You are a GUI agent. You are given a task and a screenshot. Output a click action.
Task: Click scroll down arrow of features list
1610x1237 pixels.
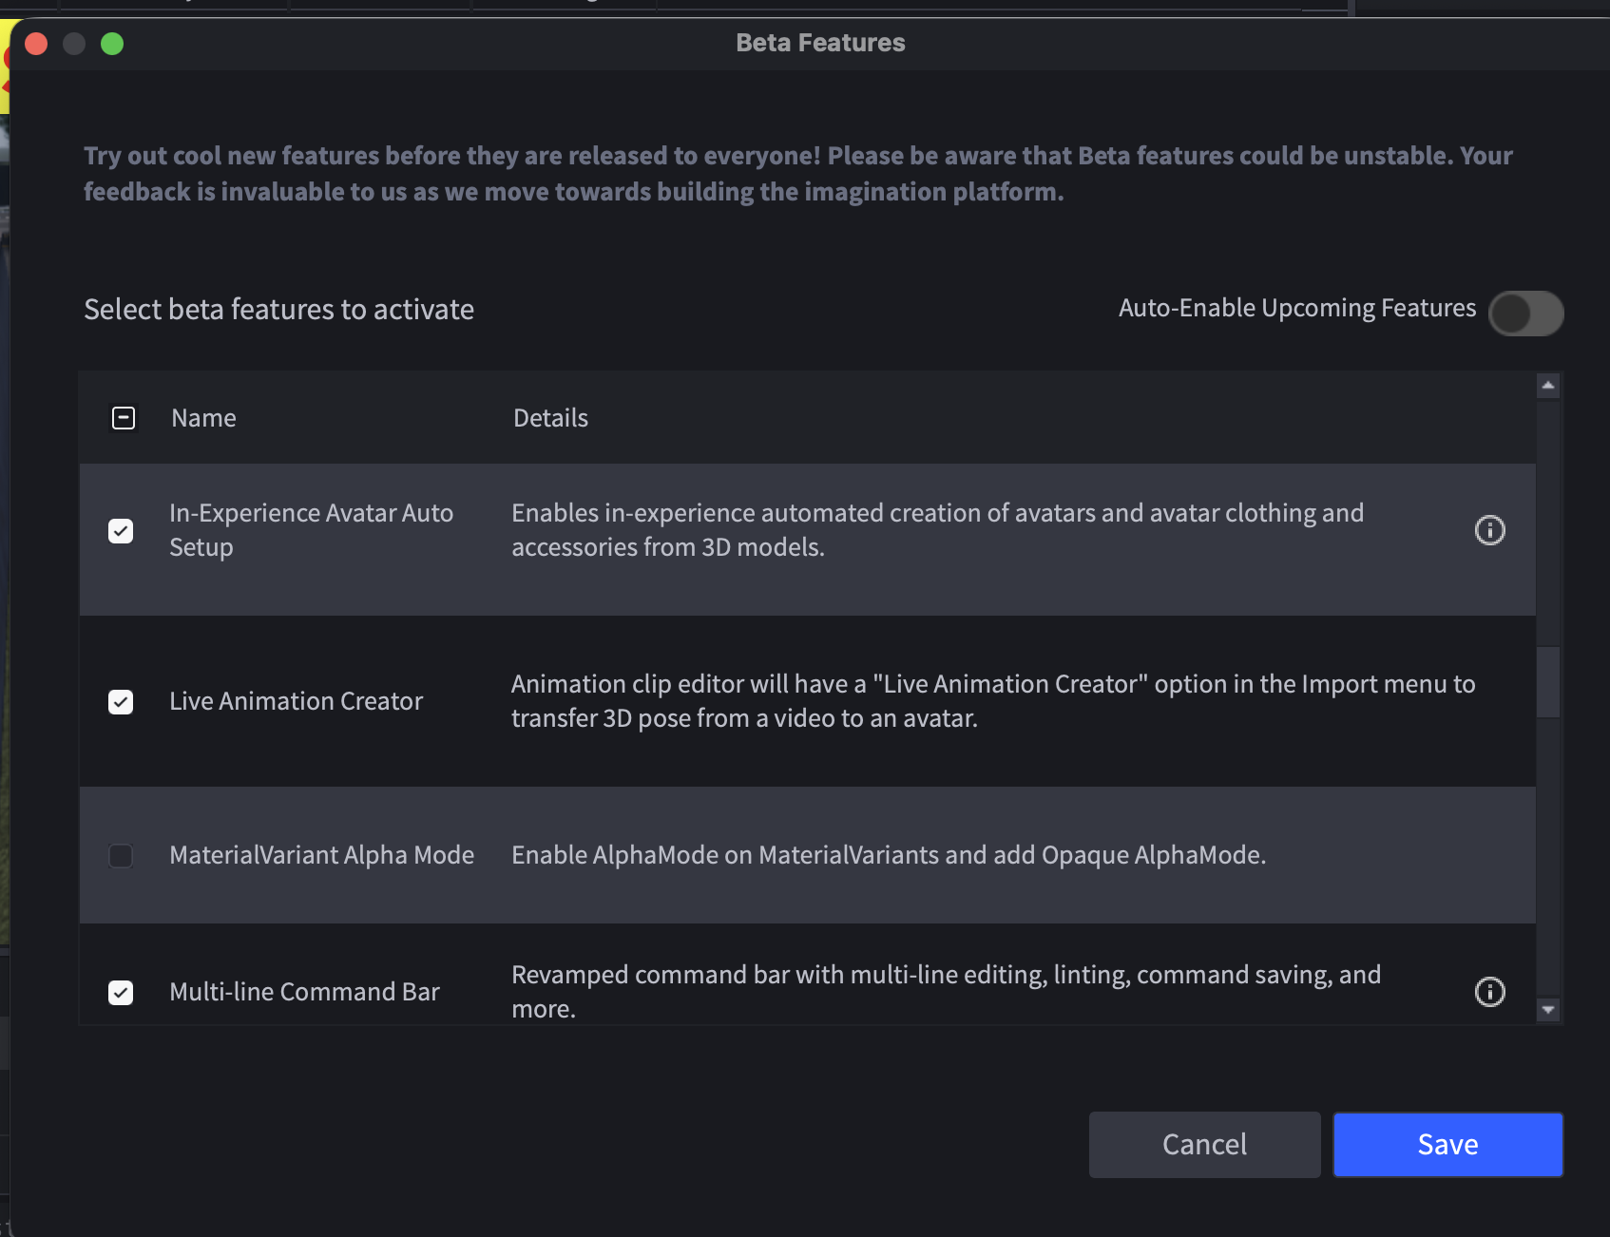click(x=1548, y=1010)
